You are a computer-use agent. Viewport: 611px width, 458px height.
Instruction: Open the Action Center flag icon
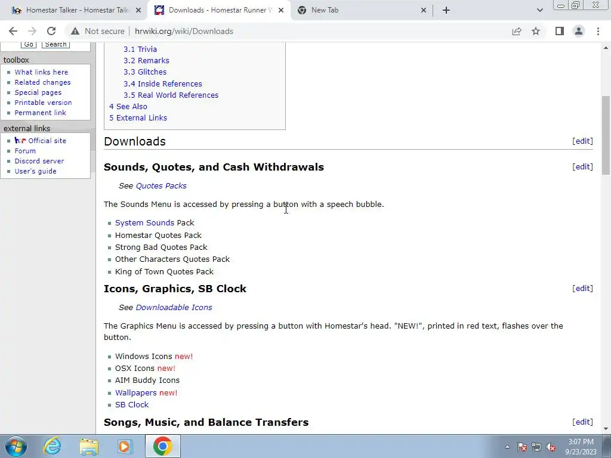point(522,447)
